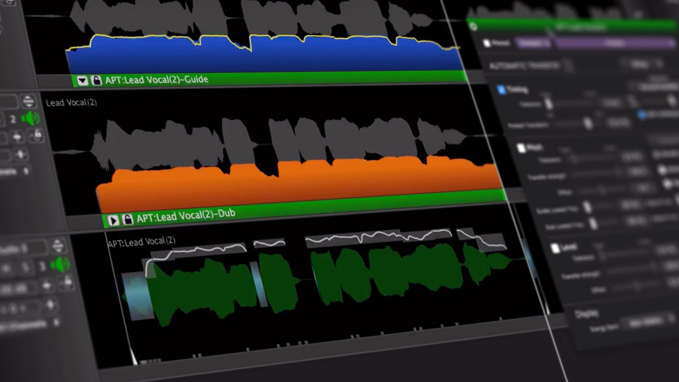Open the wide purple preset name dropdown
Image resolution: width=679 pixels, height=382 pixels.
point(615,44)
